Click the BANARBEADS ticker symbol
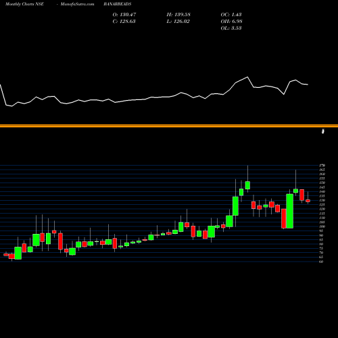 [118, 4]
